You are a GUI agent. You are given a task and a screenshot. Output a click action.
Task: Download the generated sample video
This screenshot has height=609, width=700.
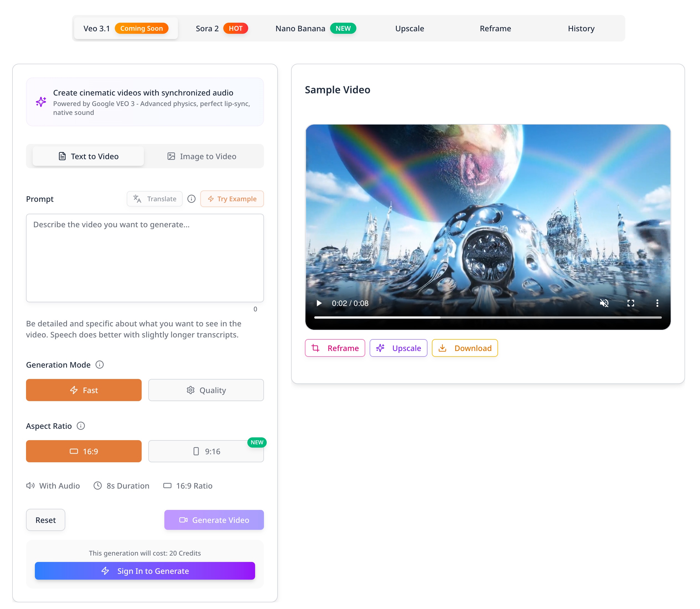click(x=464, y=348)
